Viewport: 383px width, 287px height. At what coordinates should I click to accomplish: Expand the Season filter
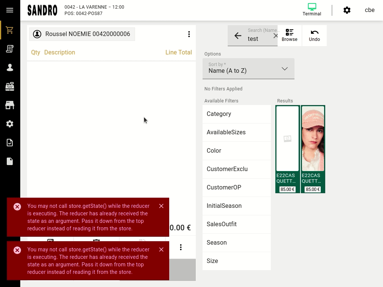tap(236, 243)
